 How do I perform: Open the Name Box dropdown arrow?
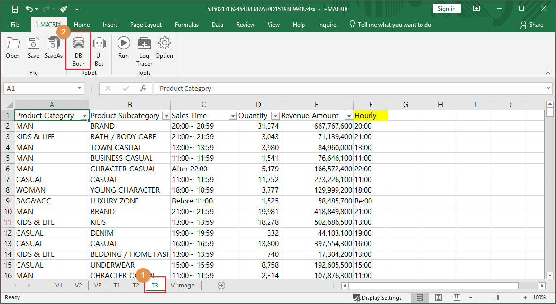pyautogui.click(x=80, y=88)
